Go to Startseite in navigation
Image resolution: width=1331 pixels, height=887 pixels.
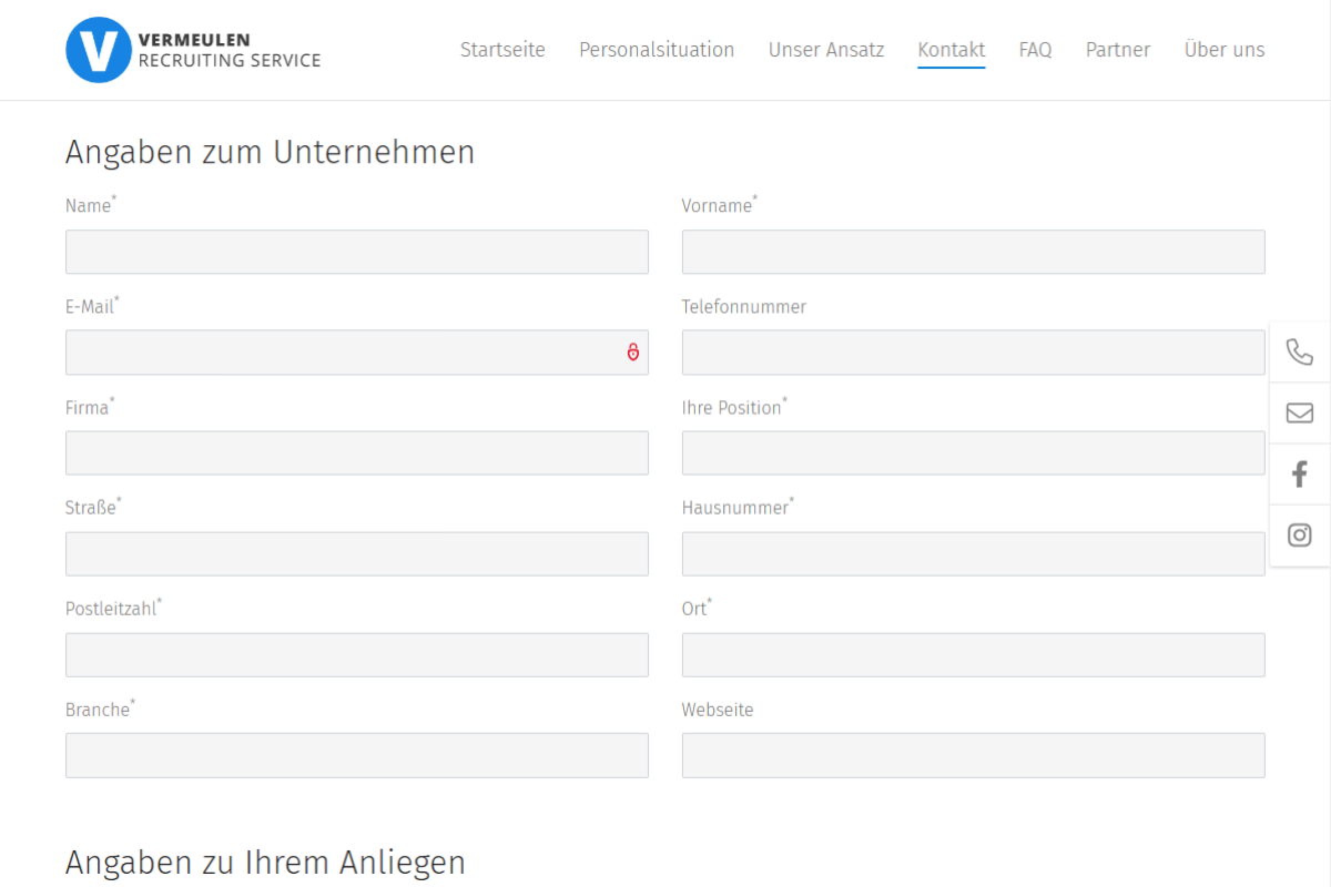pyautogui.click(x=502, y=50)
